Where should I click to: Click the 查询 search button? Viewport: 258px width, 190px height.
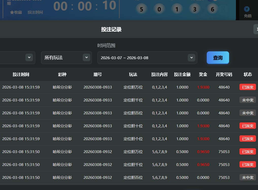pos(218,58)
